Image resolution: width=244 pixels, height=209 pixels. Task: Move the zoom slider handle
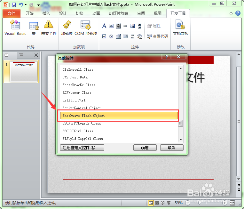coord(200,203)
